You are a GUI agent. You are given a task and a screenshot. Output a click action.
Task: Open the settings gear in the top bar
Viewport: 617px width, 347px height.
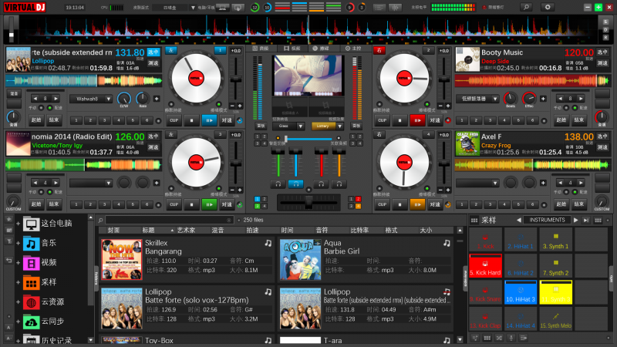click(548, 7)
